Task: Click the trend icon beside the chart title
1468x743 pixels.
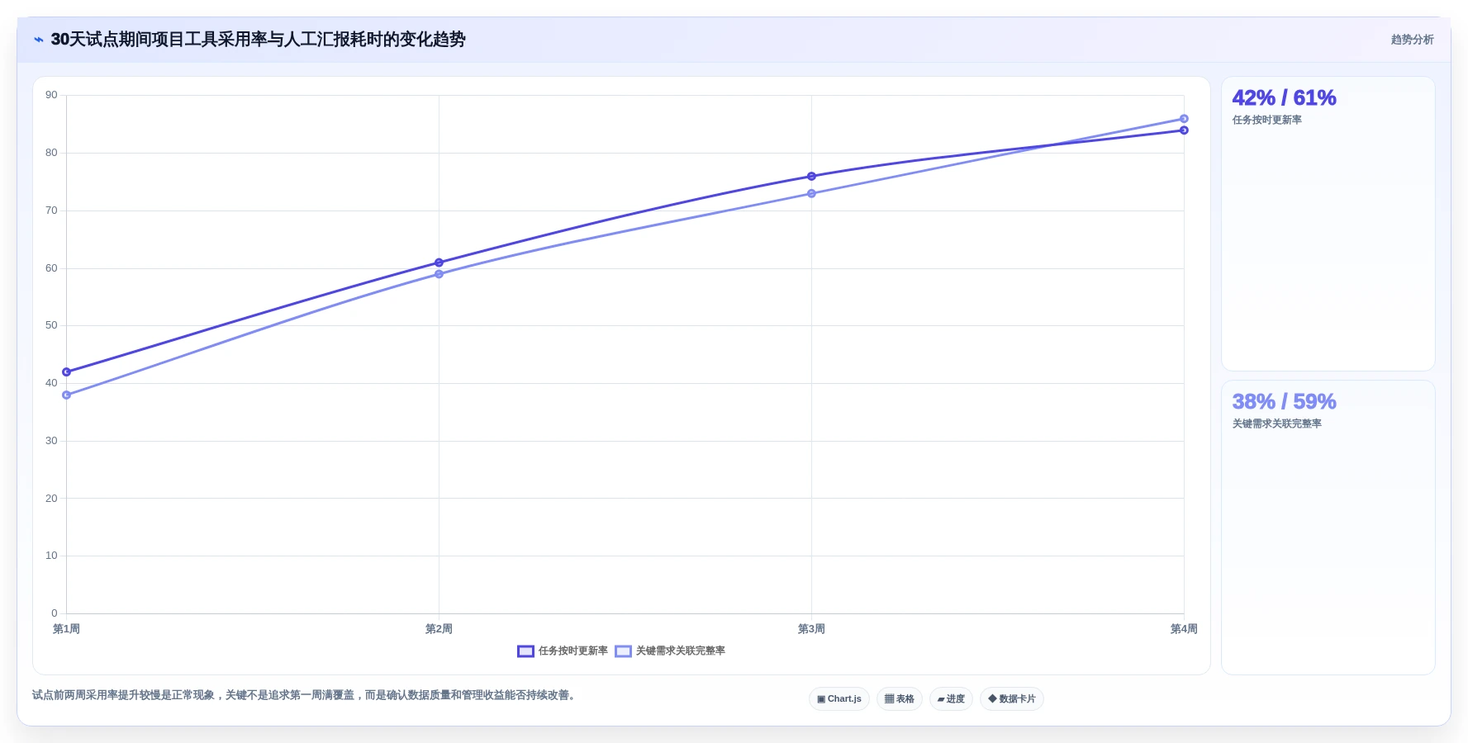Action: point(39,40)
